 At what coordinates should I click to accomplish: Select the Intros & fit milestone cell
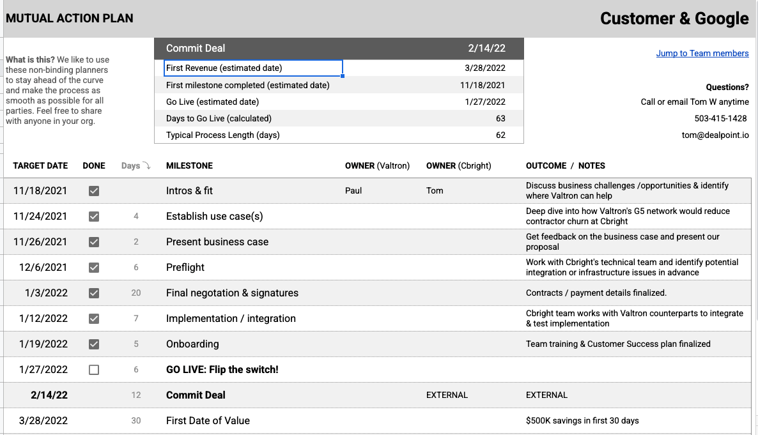189,191
